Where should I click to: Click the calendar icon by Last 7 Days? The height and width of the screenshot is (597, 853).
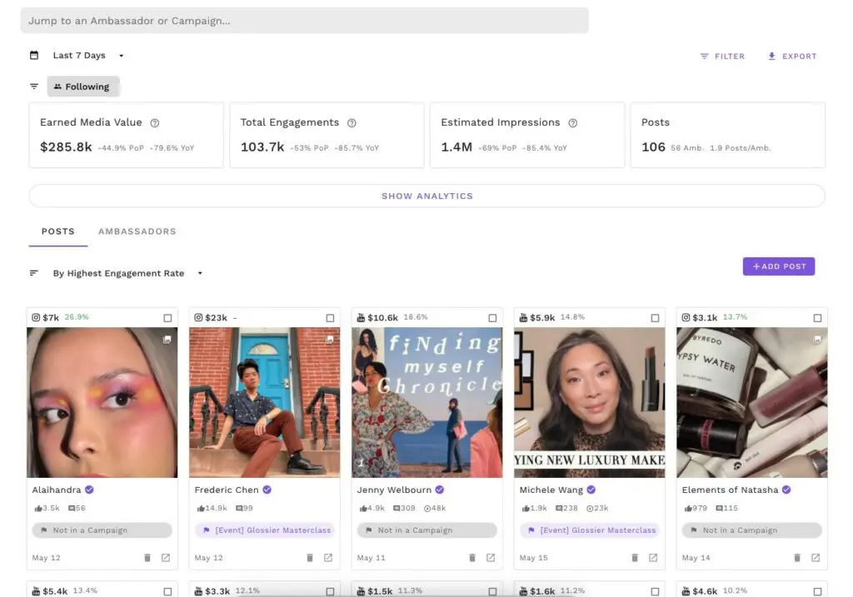[x=34, y=56]
